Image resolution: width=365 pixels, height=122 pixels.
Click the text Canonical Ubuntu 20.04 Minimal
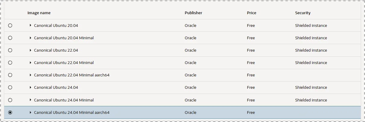64,38
